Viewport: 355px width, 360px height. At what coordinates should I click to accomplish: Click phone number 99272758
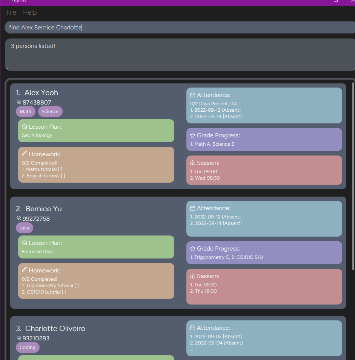coord(36,218)
